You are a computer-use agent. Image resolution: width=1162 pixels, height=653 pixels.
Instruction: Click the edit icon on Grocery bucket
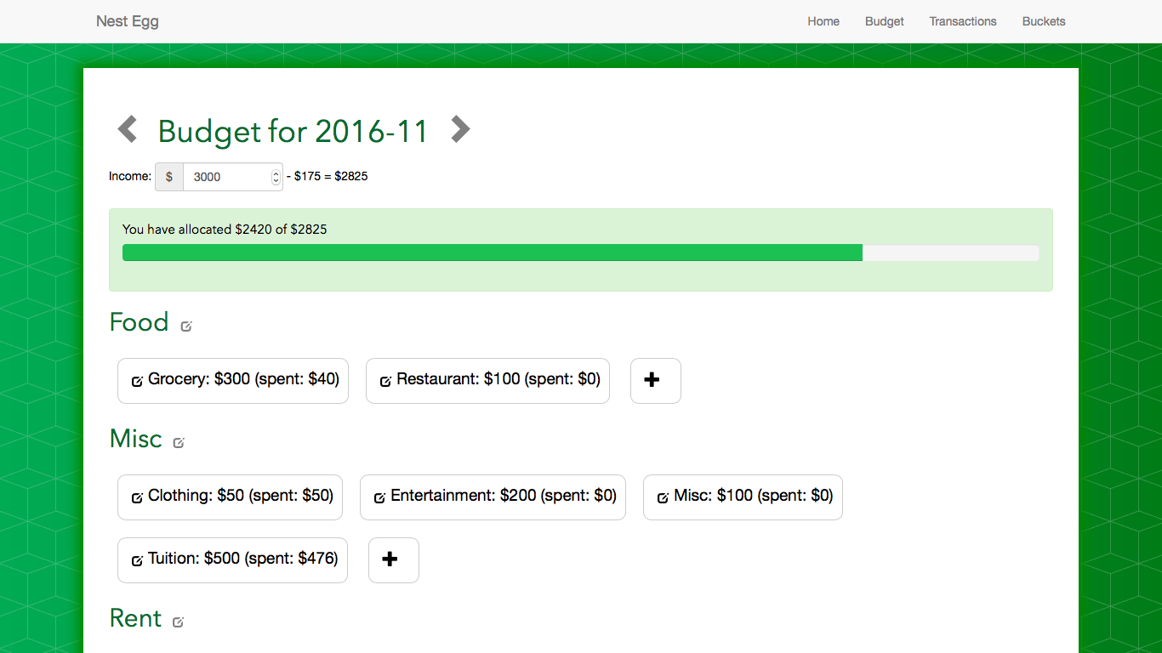[x=137, y=381]
